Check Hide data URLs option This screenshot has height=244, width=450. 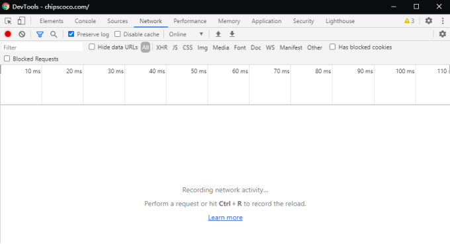point(92,47)
